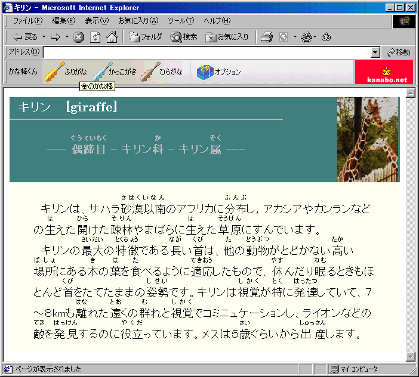Image resolution: width=419 pixels, height=377 pixels.
Task: Click inside the アドレス address field
Action: (x=207, y=52)
